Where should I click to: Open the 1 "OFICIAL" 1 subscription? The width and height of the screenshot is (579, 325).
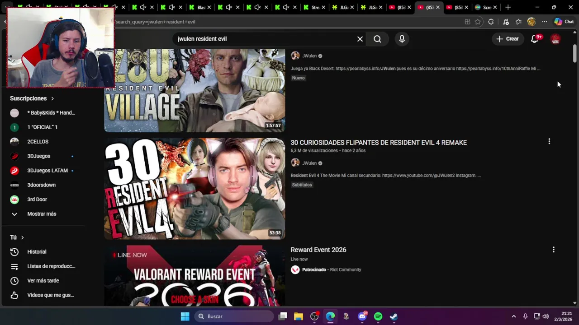click(43, 127)
